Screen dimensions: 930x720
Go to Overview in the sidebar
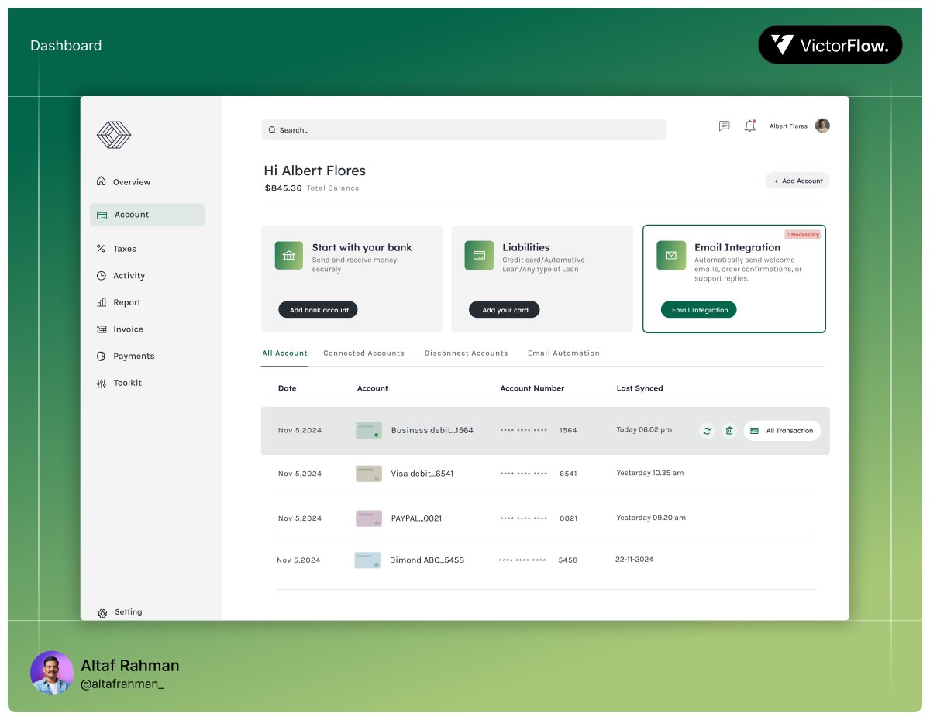[132, 182]
